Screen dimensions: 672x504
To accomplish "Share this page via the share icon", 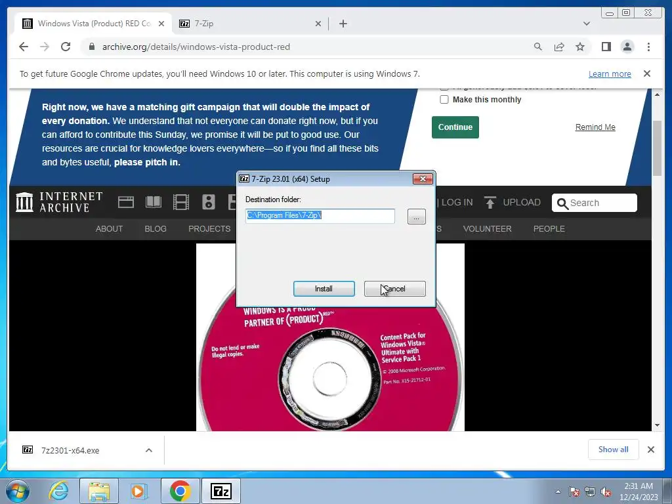I will tap(559, 47).
